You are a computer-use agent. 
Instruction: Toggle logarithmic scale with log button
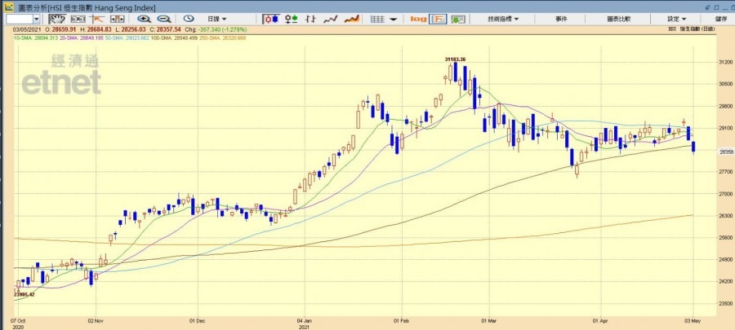(x=418, y=18)
